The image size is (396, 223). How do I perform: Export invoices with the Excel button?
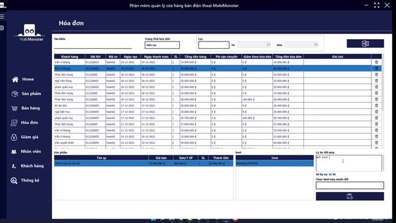[x=365, y=43]
